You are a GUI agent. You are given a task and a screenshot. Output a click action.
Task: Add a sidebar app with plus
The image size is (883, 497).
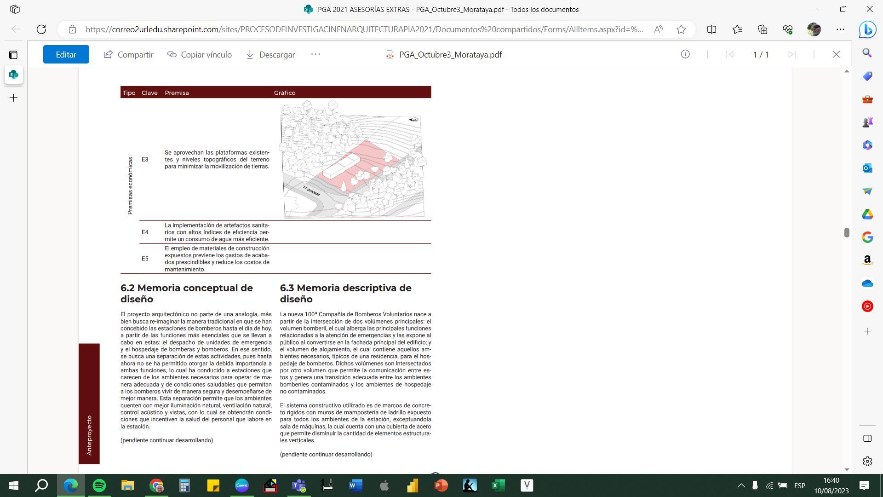[867, 331]
